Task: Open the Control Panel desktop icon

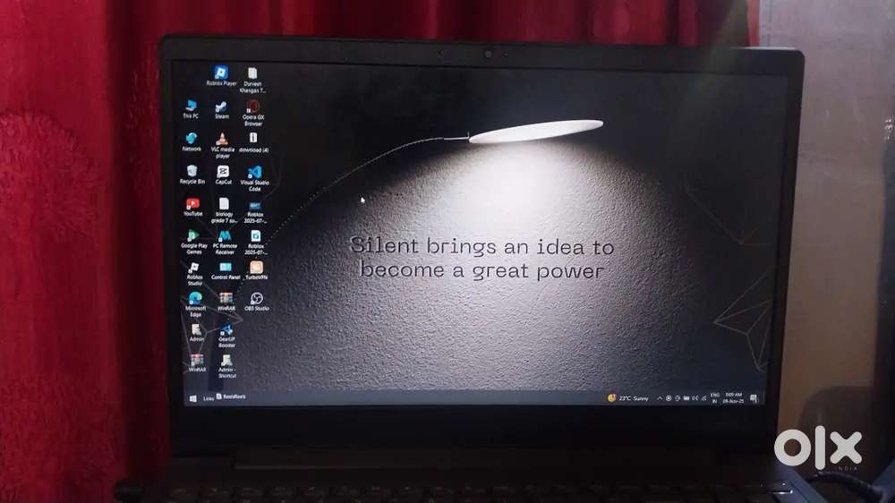Action: pyautogui.click(x=226, y=271)
